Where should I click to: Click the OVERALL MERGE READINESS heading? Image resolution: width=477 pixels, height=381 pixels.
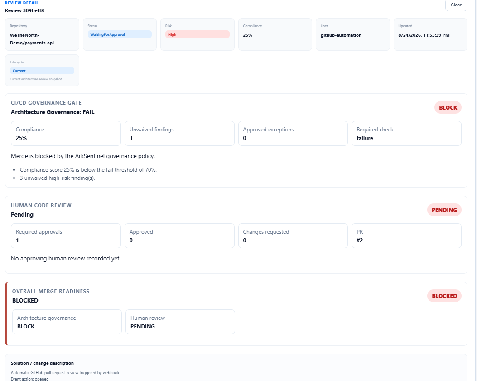[50, 291]
